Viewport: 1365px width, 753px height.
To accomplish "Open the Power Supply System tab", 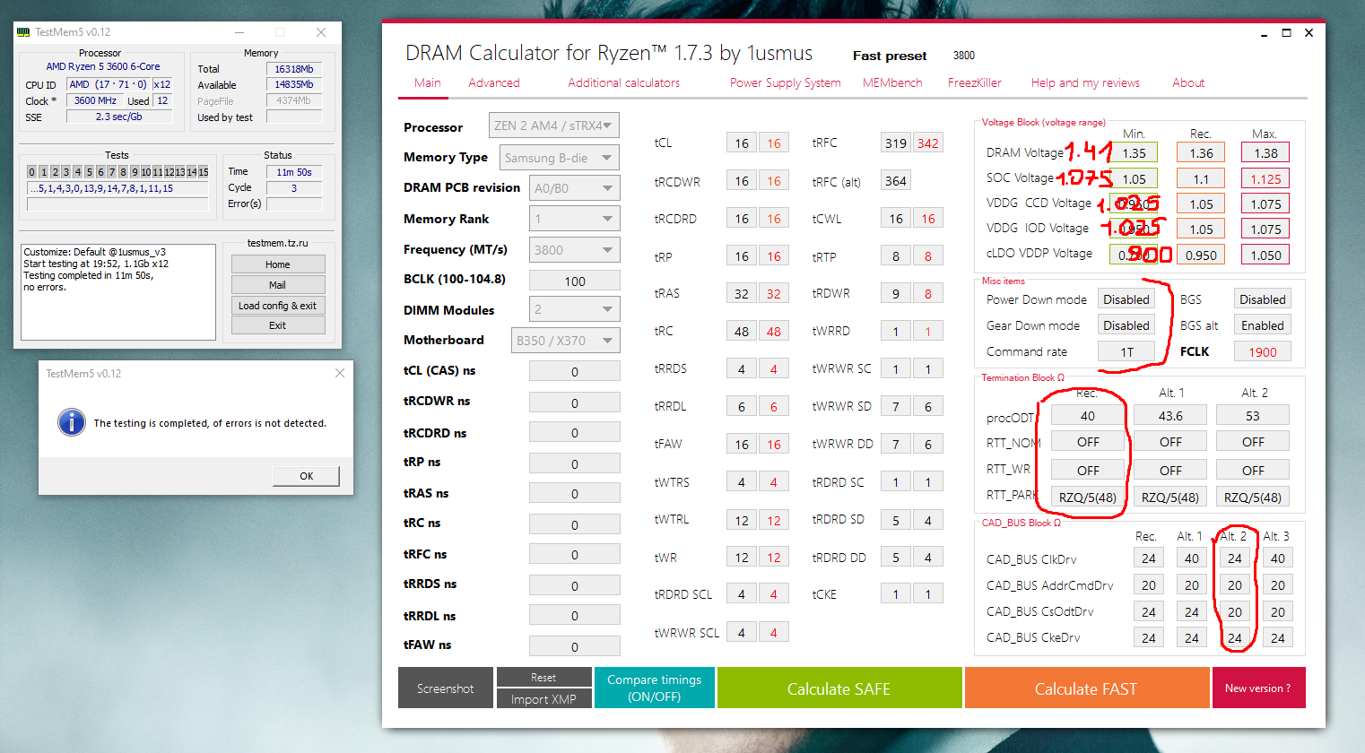I will coord(786,82).
